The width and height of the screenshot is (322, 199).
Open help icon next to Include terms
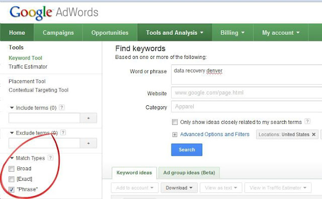(x=61, y=107)
